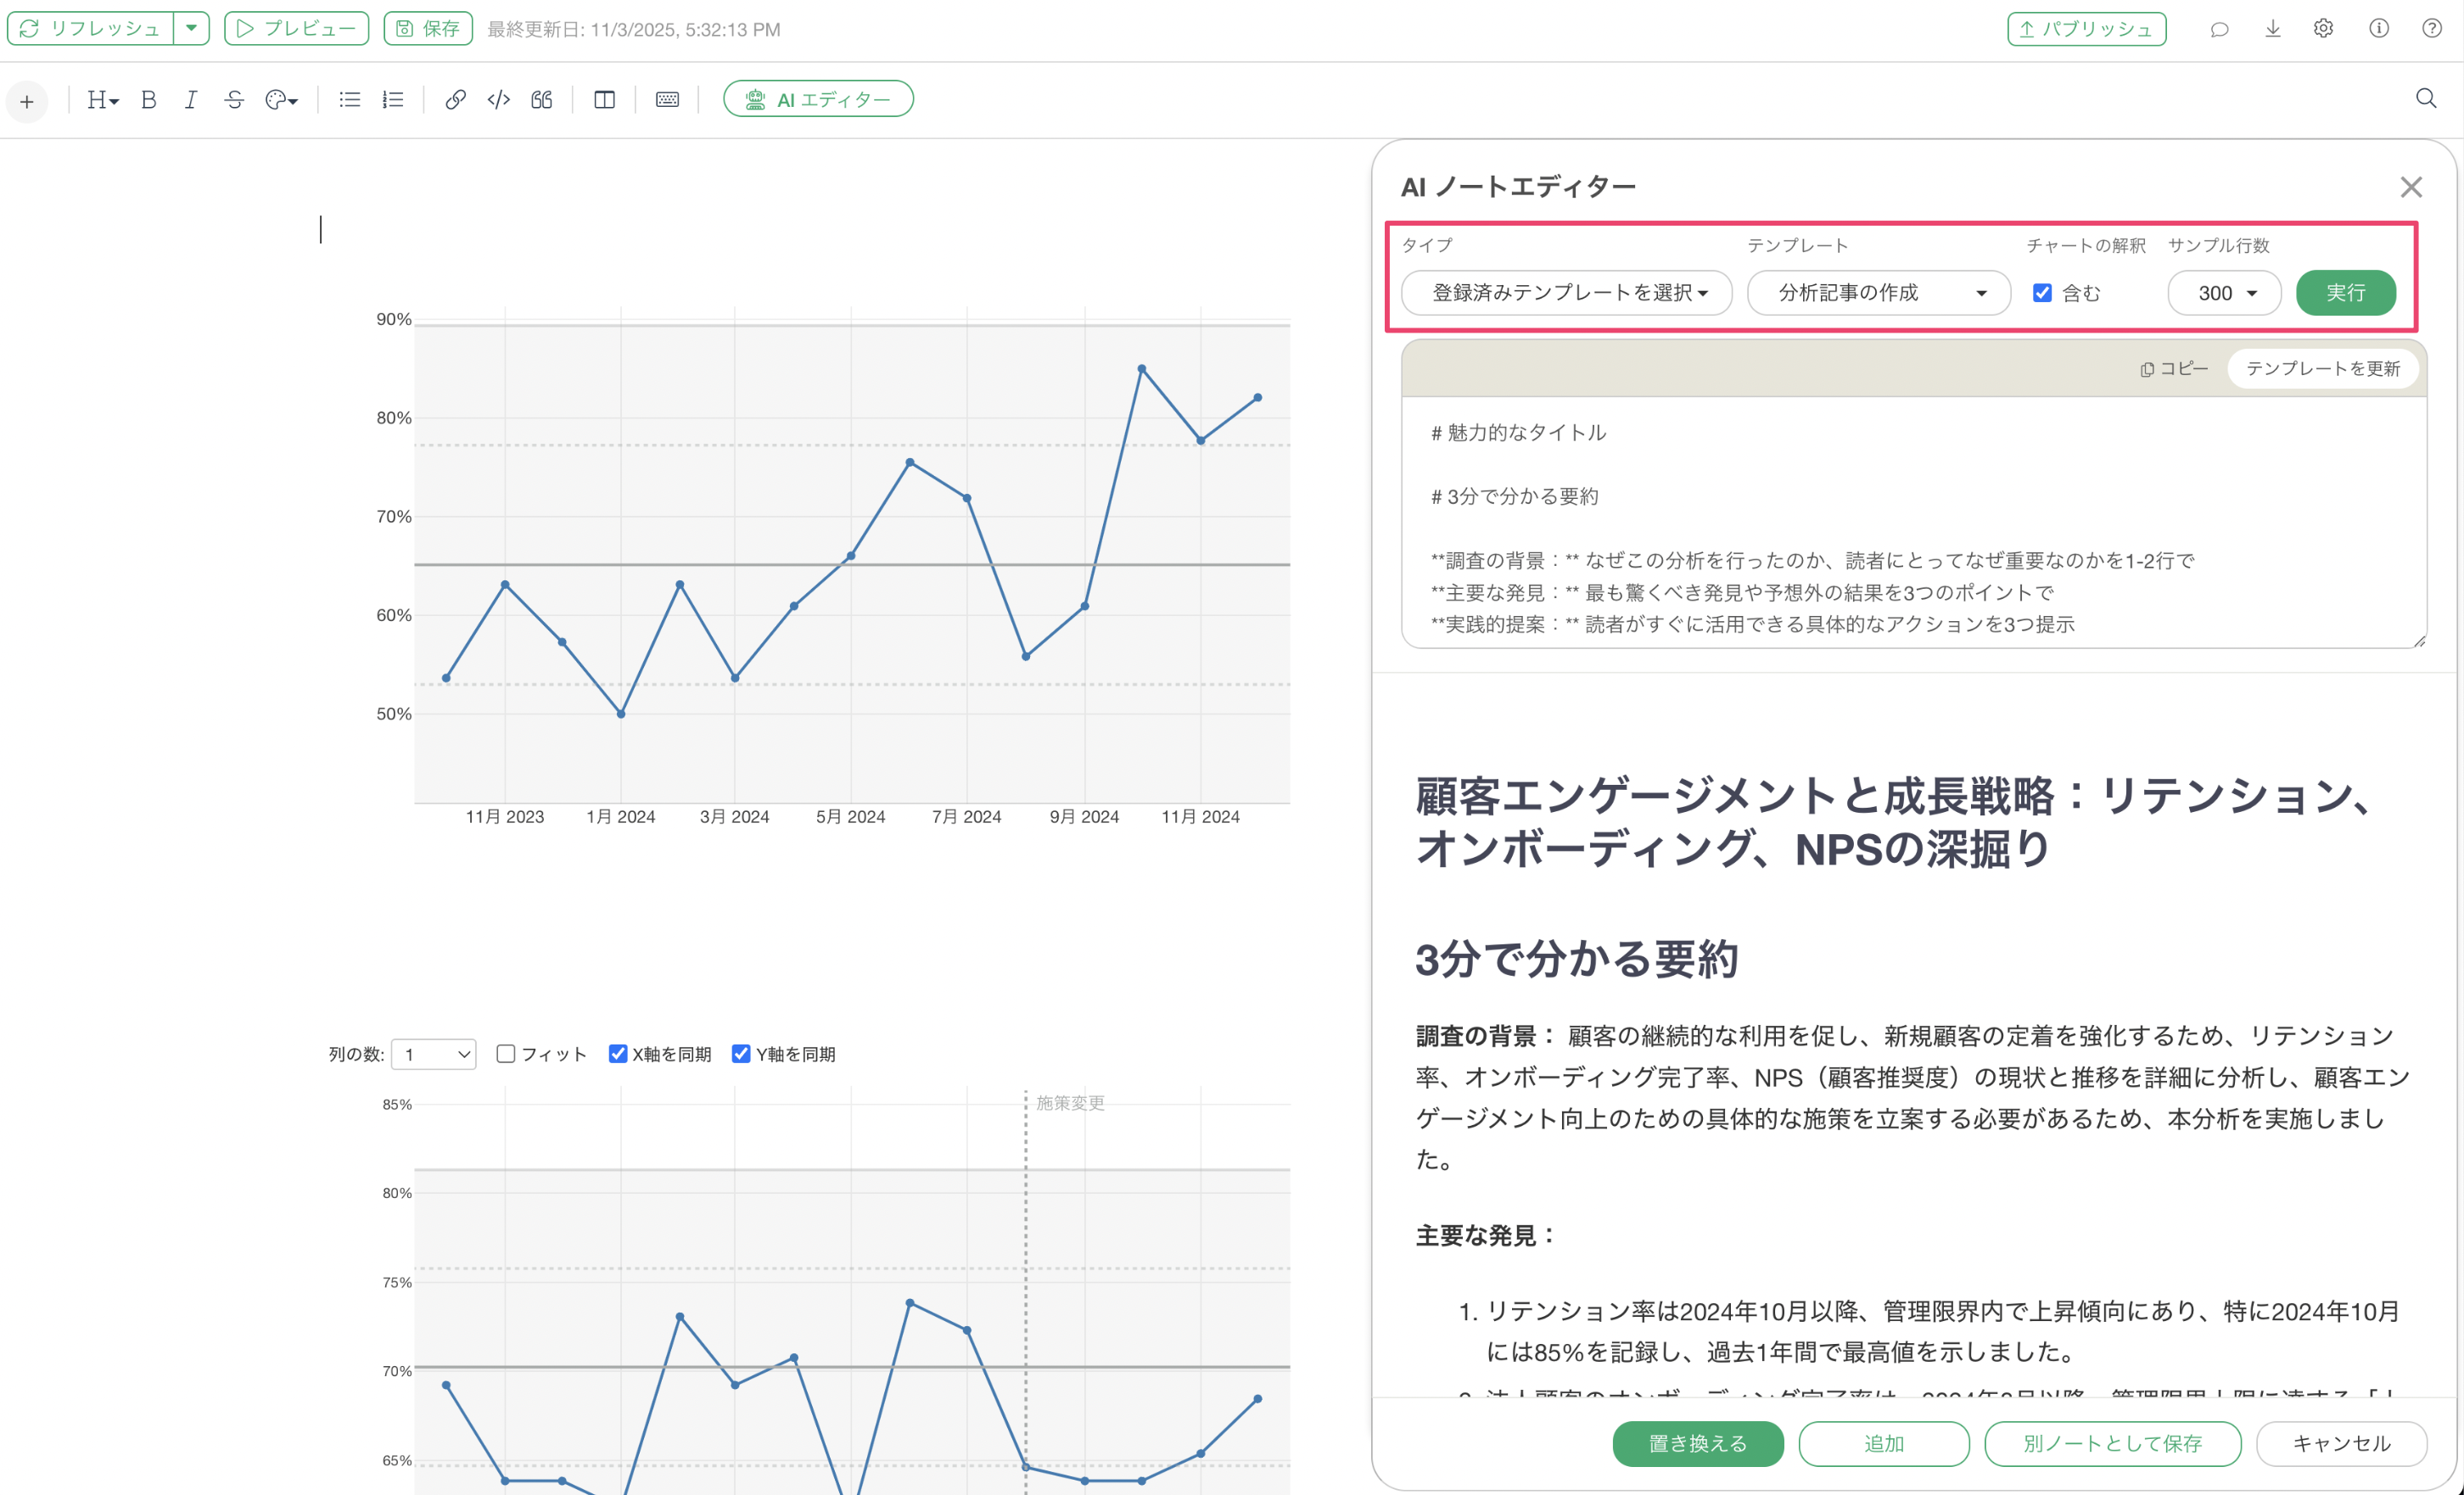Enable the フィット checkbox

tap(506, 1053)
